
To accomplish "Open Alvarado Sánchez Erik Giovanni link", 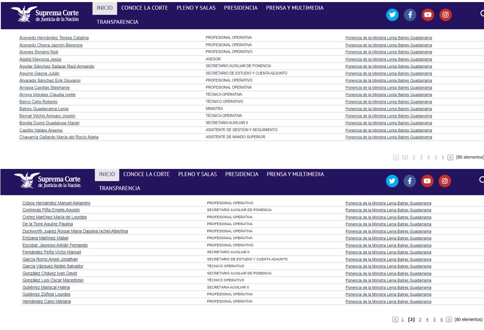I will [50, 81].
